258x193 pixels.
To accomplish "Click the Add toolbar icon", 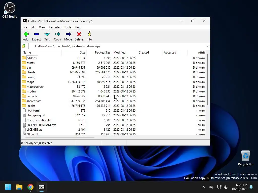I will pos(26,34).
